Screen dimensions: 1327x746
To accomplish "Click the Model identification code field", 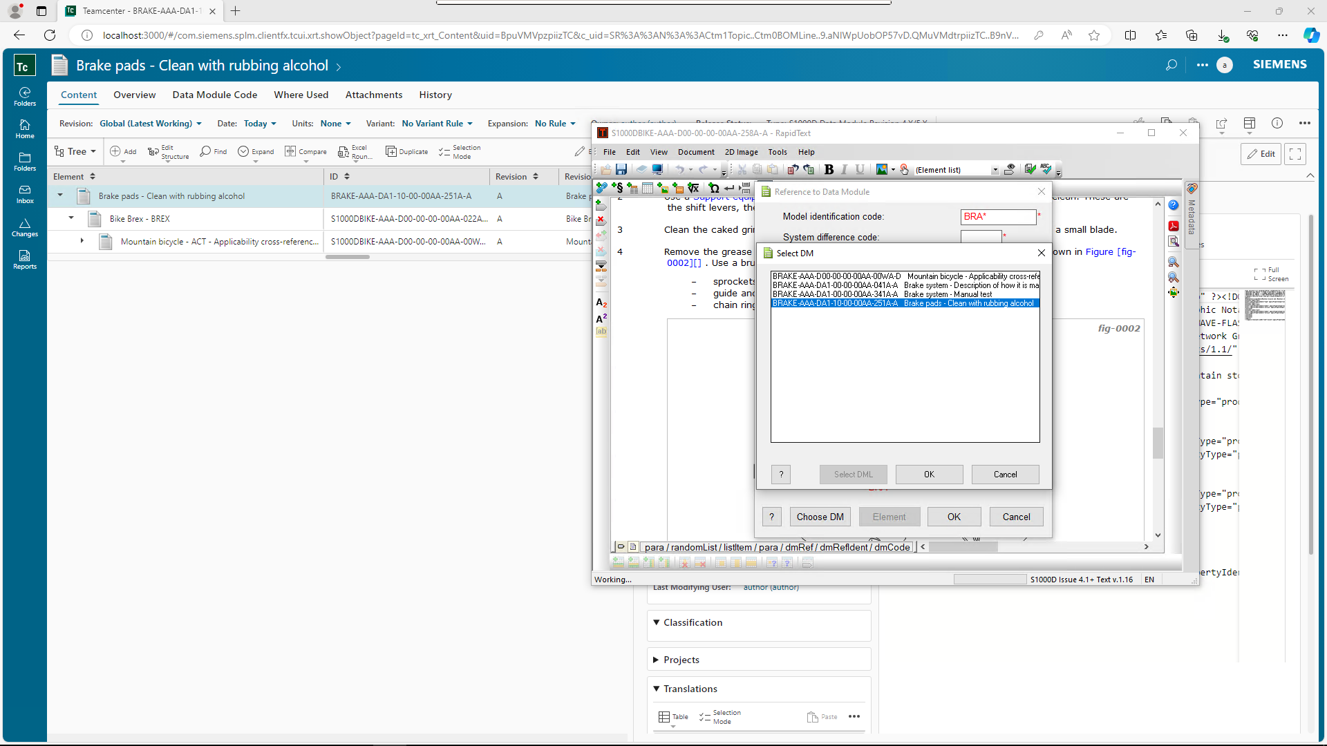I will coord(998,217).
